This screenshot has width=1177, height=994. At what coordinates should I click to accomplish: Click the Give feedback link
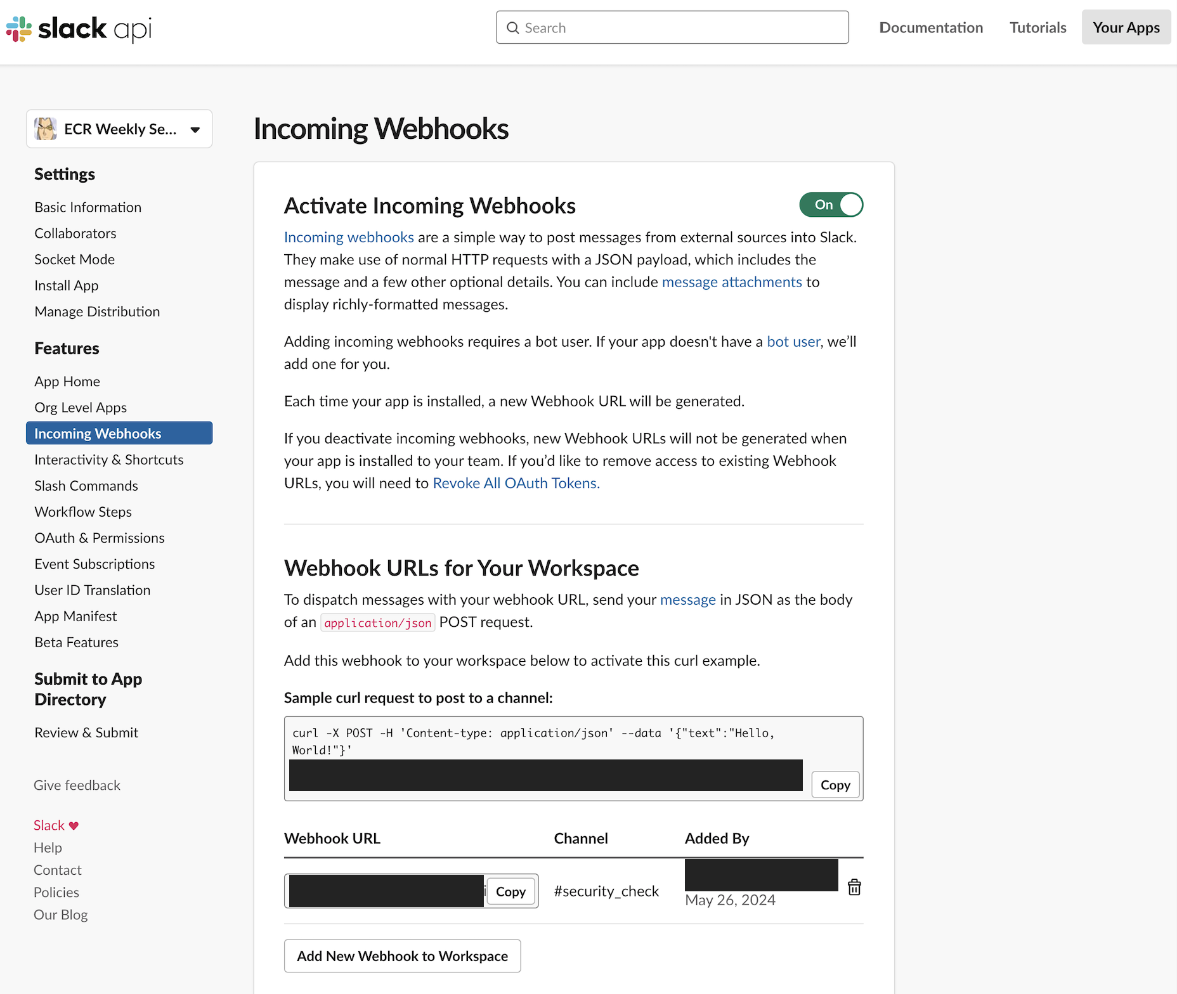click(x=77, y=785)
